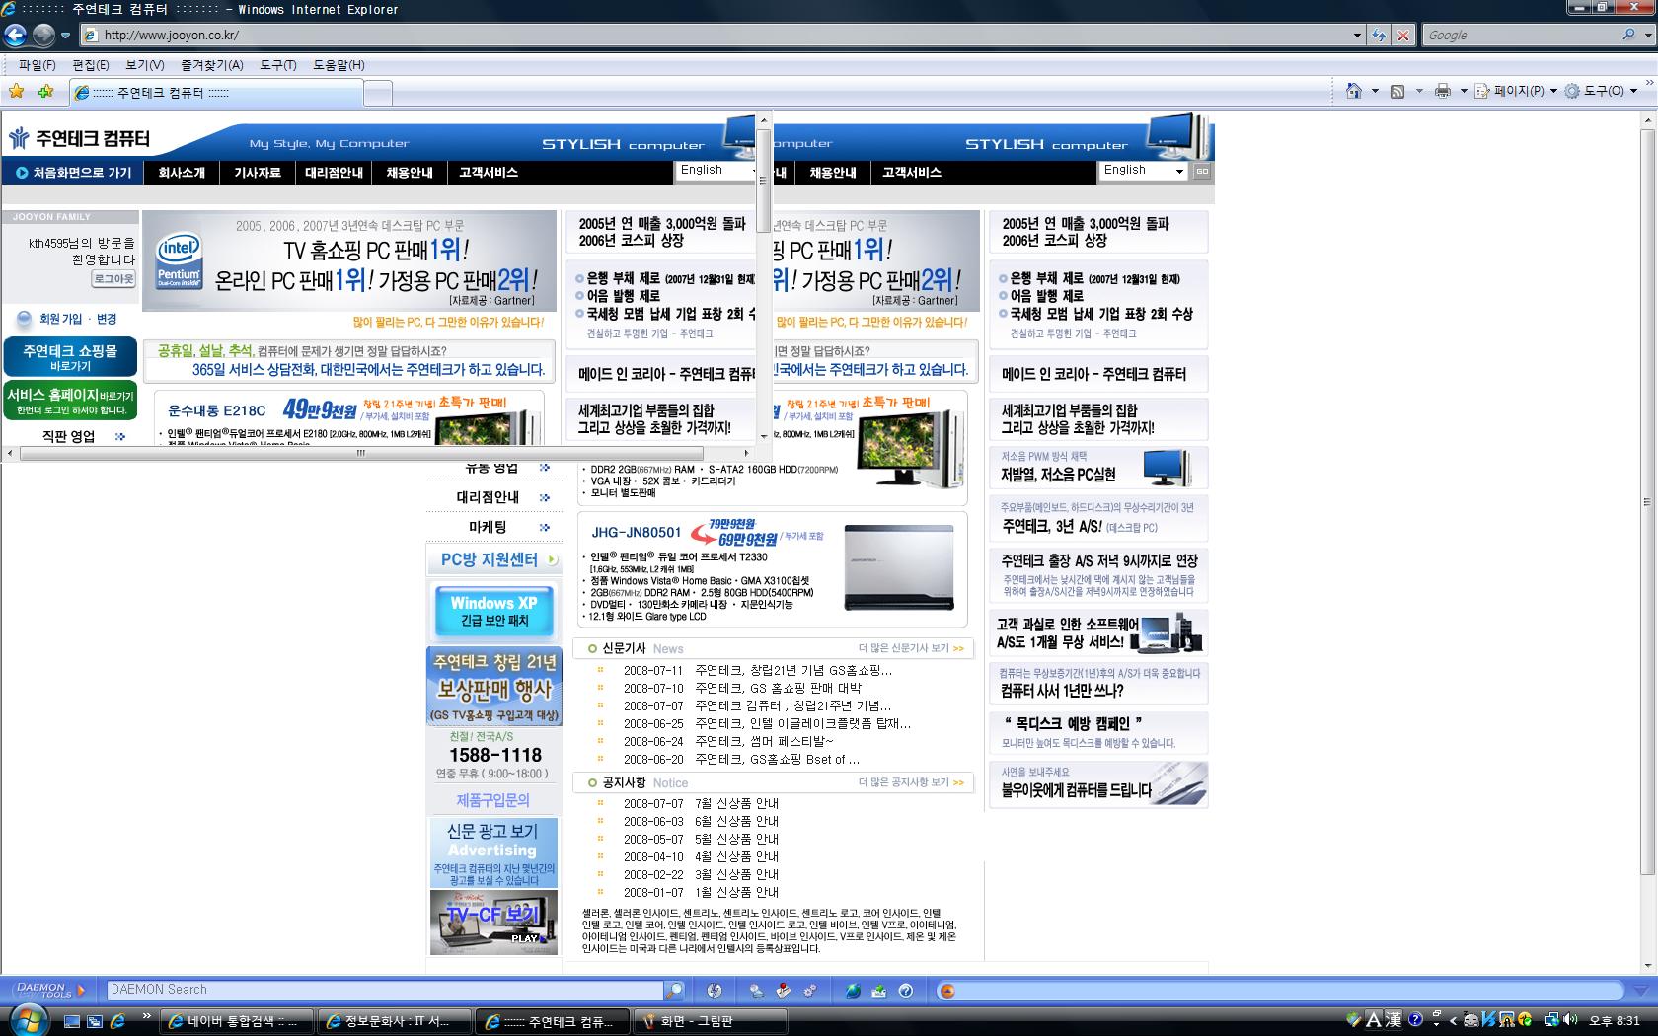Open 기사자료 navigation item
1658x1036 pixels.
(x=257, y=172)
